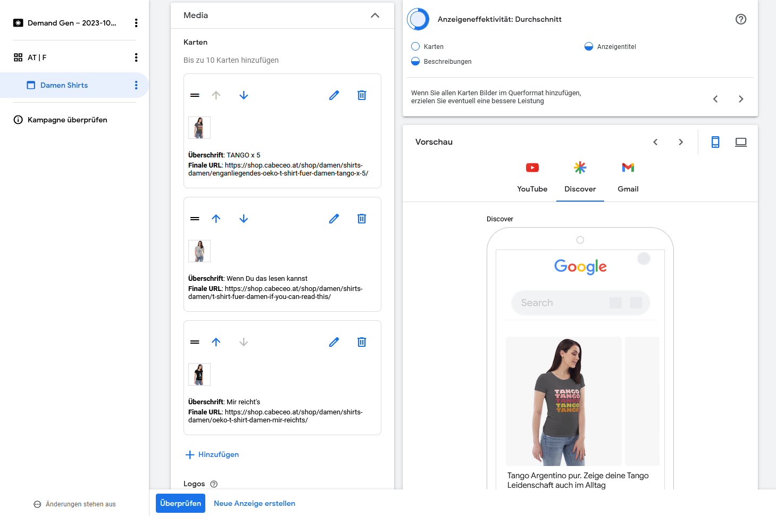Image resolution: width=776 pixels, height=516 pixels.
Task: Delete the 'Wenn Du das lesen kannst' card
Action: [362, 219]
